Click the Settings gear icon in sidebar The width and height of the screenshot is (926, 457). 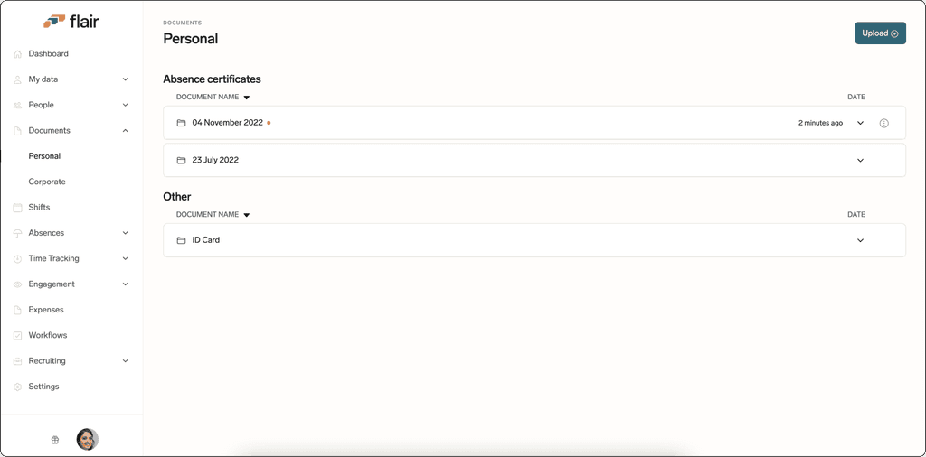click(x=17, y=387)
